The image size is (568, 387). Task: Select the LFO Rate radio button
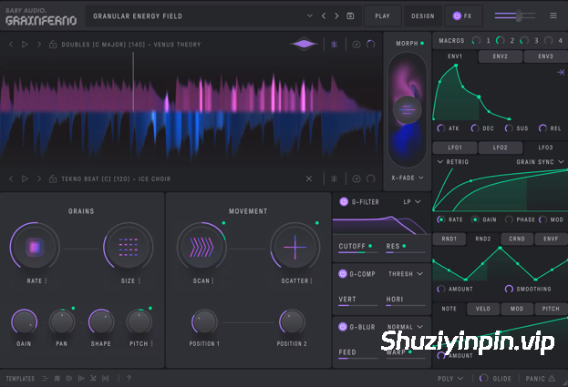point(441,219)
